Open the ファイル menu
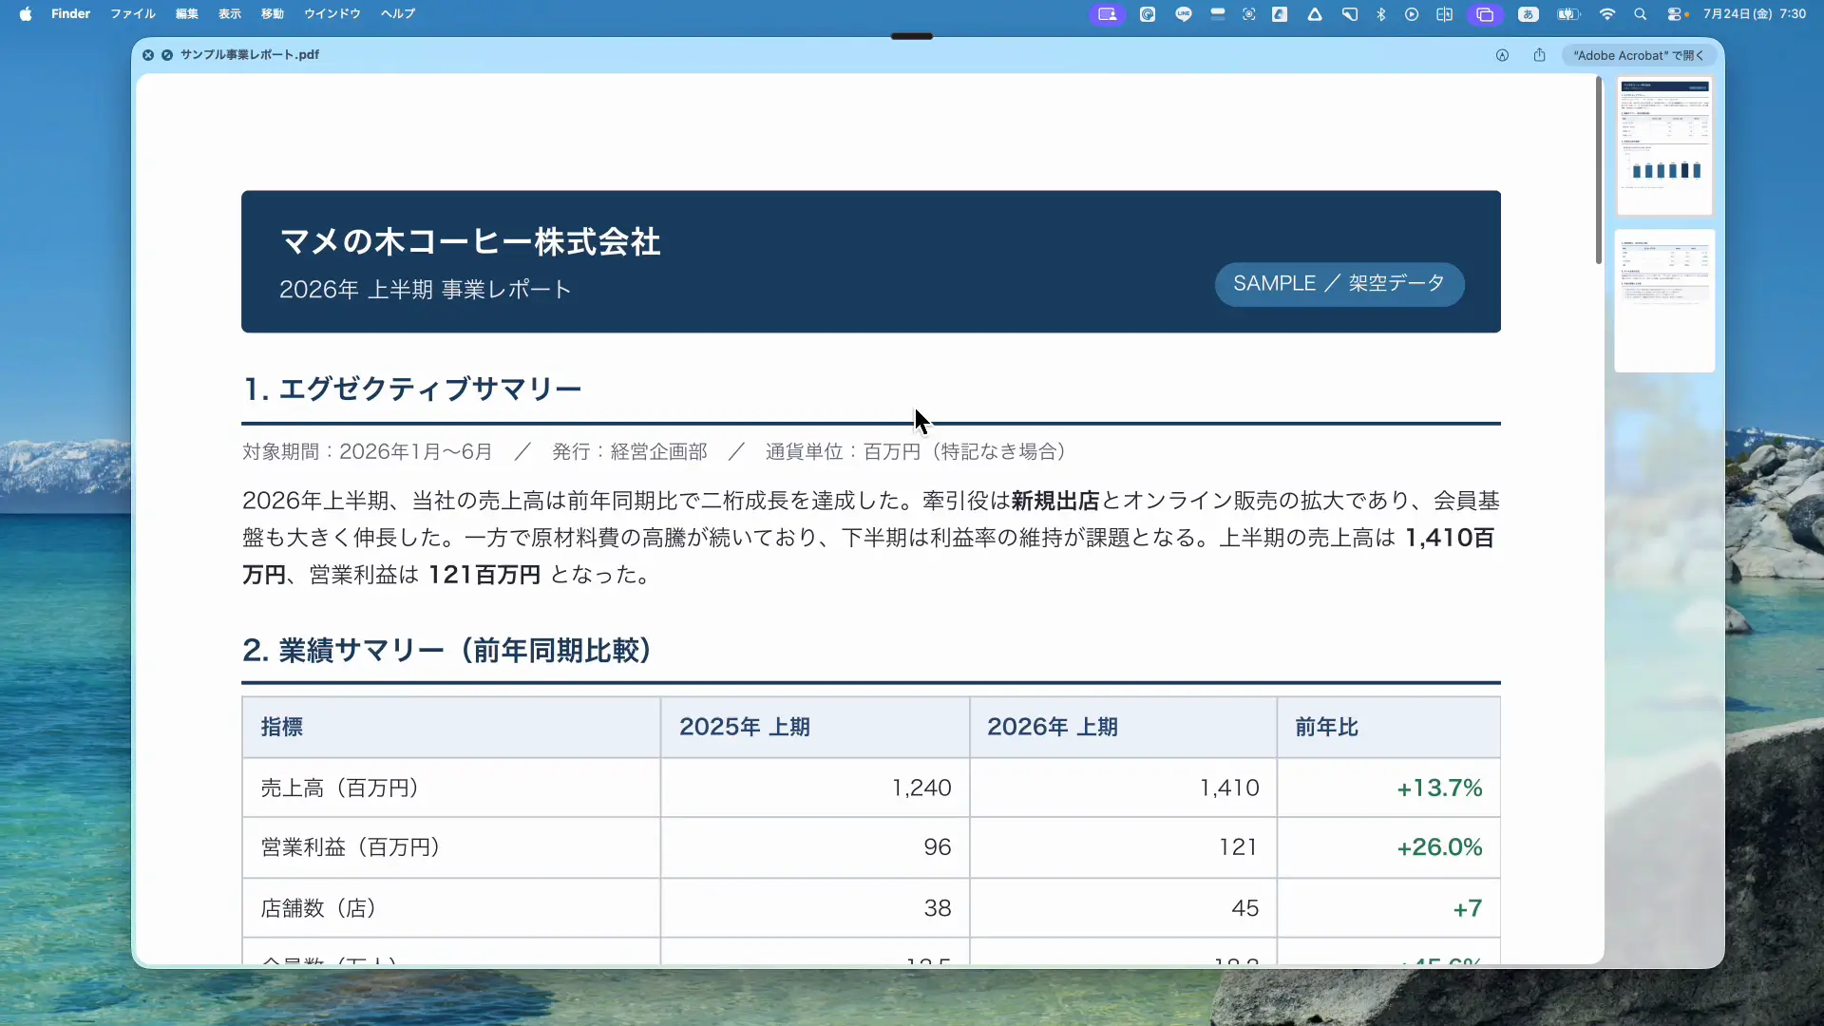Image resolution: width=1824 pixels, height=1026 pixels. (133, 14)
